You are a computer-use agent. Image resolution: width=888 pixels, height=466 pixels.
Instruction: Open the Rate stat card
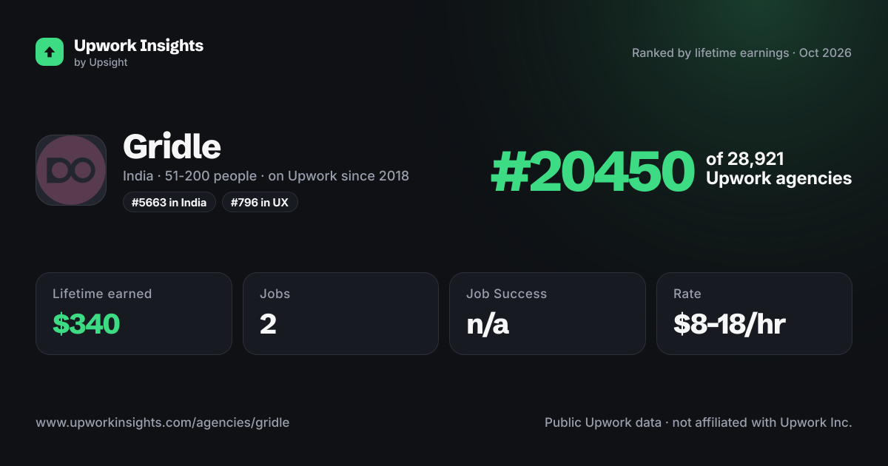tap(754, 314)
